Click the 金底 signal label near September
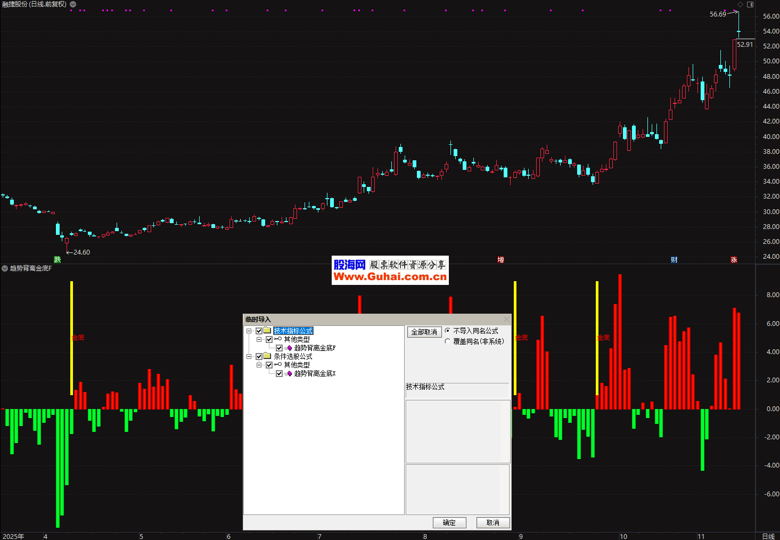Viewport: 780px width, 540px height. pos(522,338)
